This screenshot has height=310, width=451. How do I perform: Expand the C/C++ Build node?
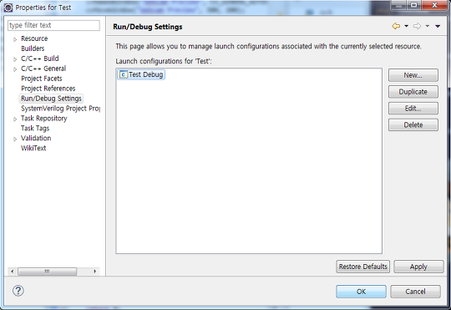[x=15, y=59]
